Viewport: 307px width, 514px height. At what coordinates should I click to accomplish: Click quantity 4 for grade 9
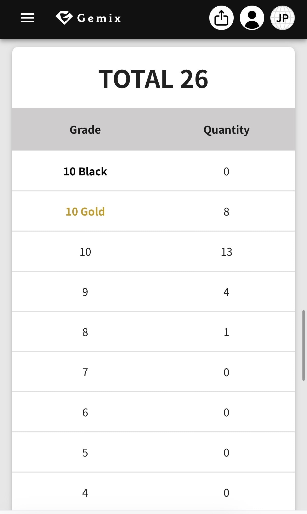tap(227, 292)
